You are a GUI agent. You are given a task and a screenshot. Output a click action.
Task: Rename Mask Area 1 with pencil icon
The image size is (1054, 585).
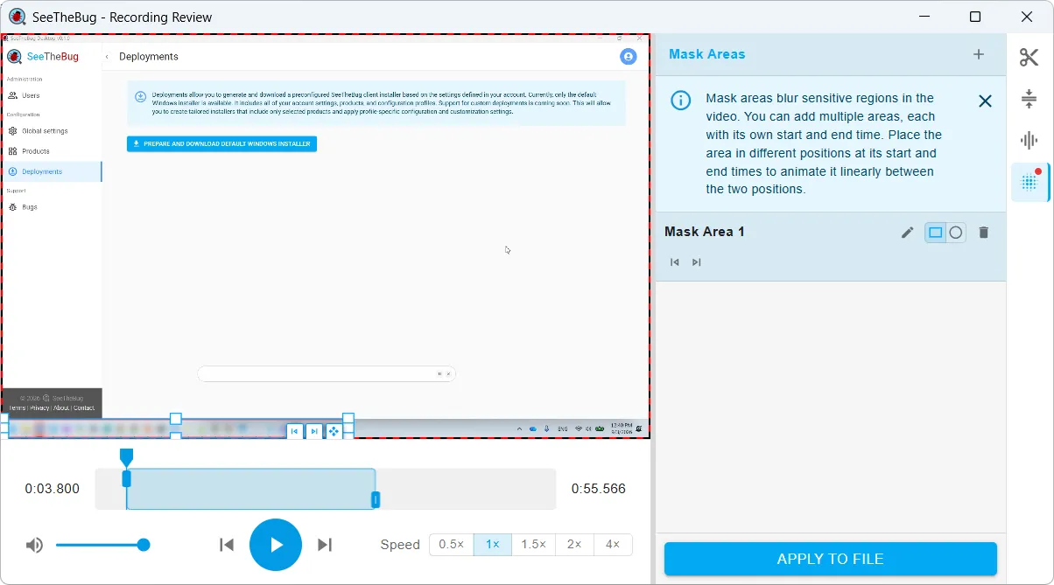pyautogui.click(x=908, y=233)
